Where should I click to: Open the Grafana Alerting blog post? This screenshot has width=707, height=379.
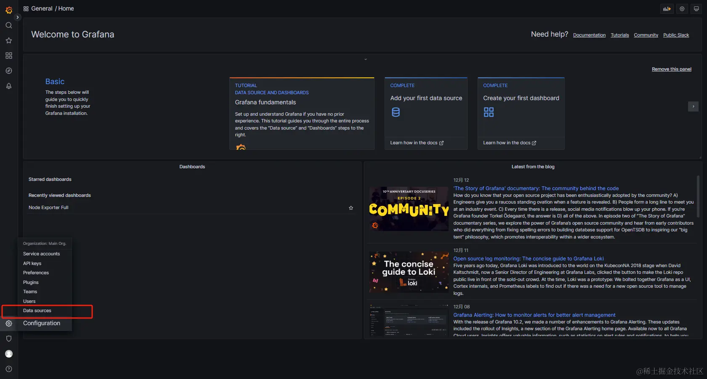[534, 315]
